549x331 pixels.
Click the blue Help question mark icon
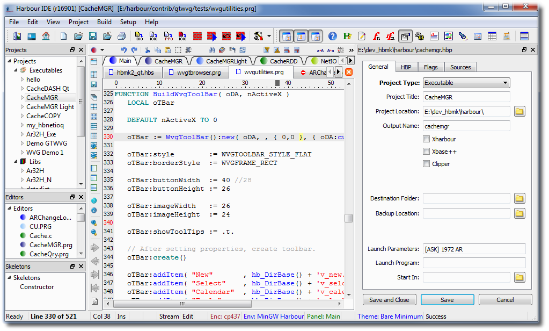coord(333,37)
